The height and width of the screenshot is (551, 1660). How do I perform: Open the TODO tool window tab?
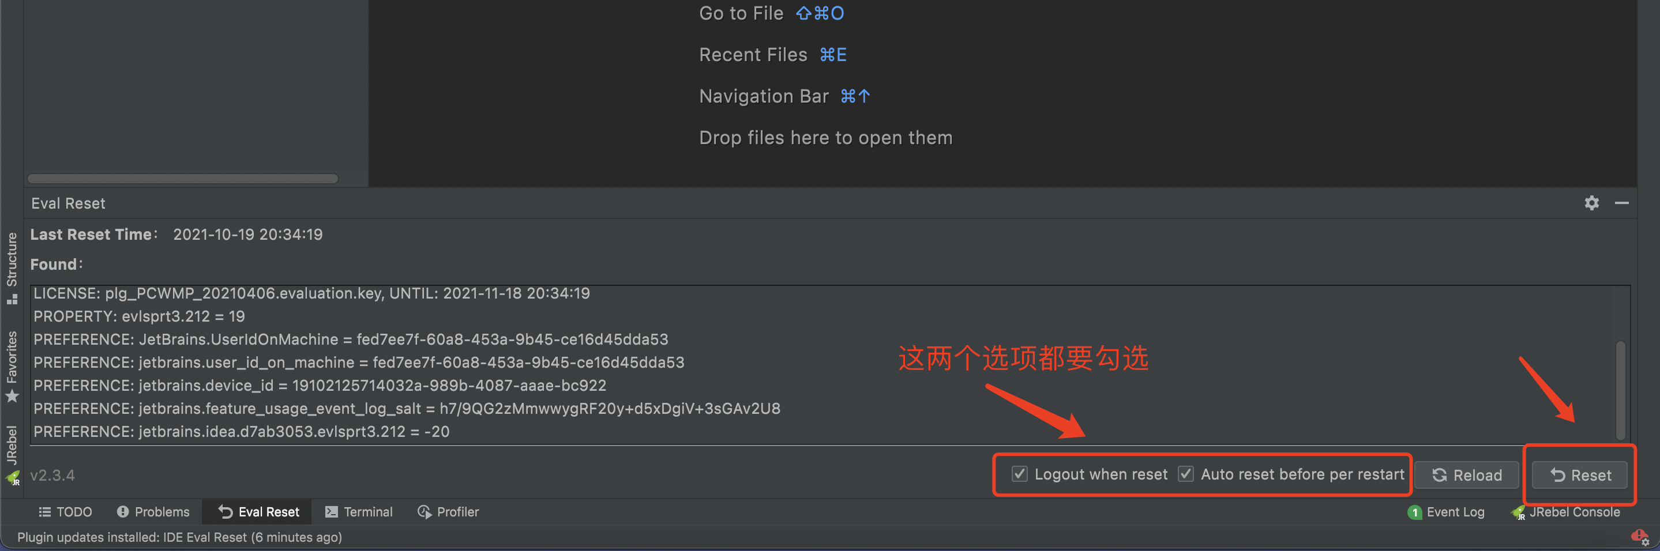[65, 512]
